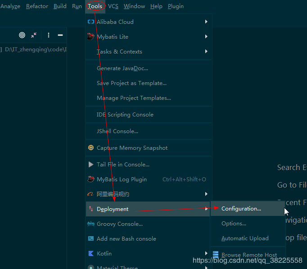Open the VCS menu
The height and width of the screenshot is (269, 307).
(113, 6)
